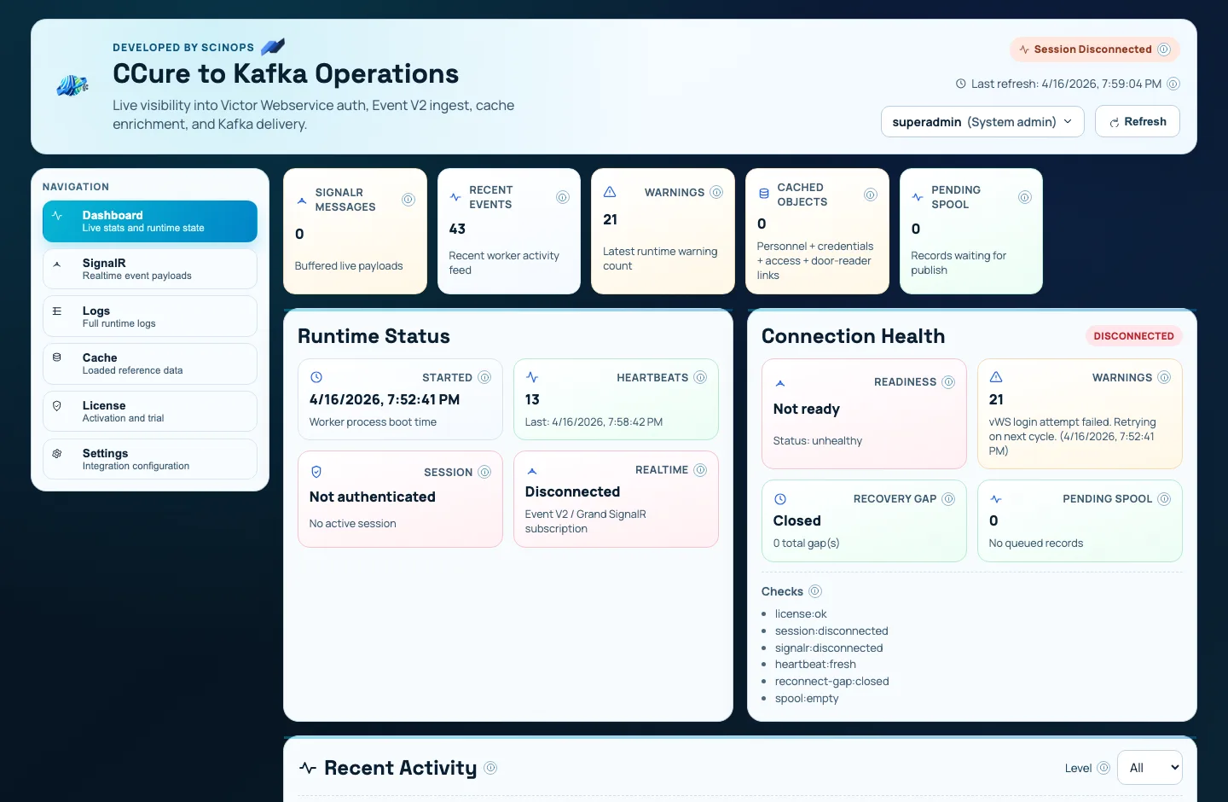Go to Logs navigation item
Screen dimensions: 1228x802
click(150, 317)
